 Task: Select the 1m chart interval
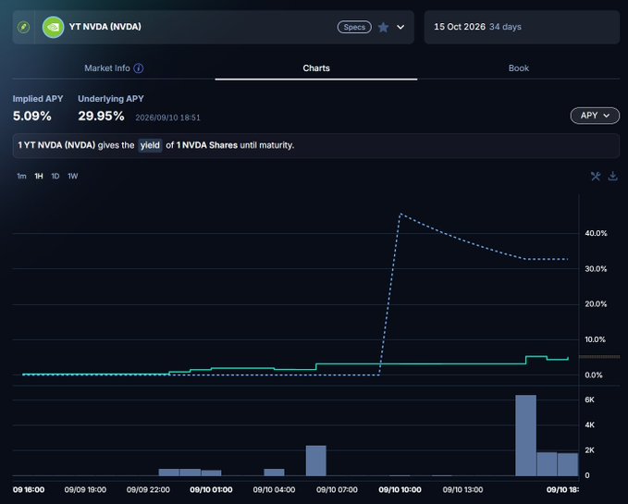(21, 176)
